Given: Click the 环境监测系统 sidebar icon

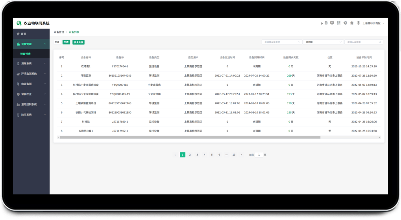Looking at the screenshot, I should click(18, 74).
